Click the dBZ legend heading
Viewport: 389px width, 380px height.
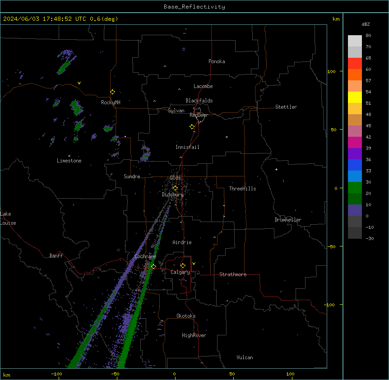click(366, 24)
